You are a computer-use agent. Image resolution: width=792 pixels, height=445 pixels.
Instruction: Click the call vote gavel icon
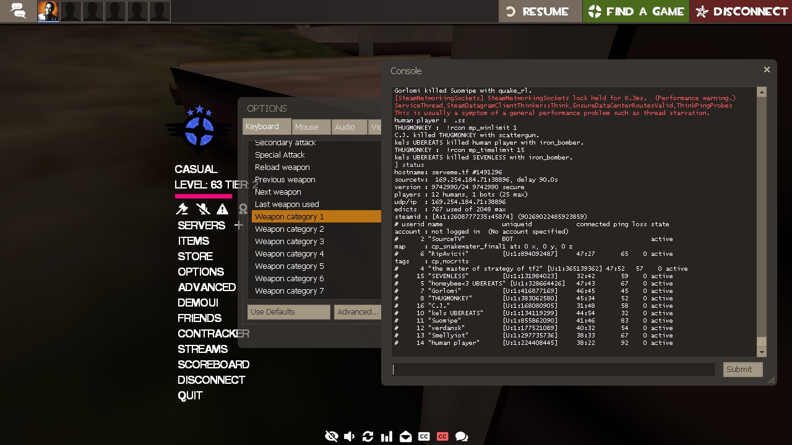pyautogui.click(x=183, y=210)
